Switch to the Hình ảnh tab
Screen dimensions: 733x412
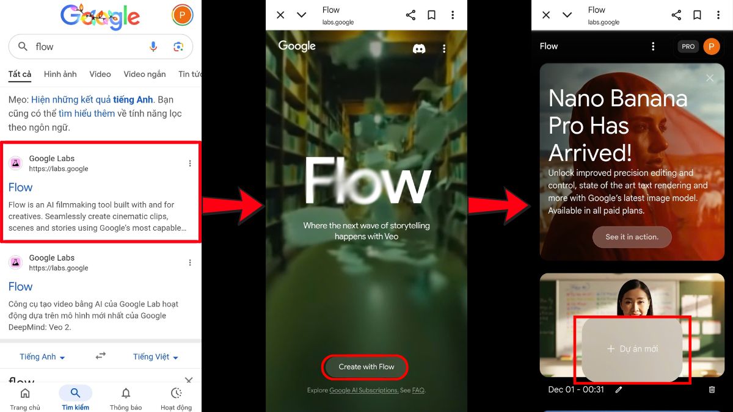click(60, 74)
